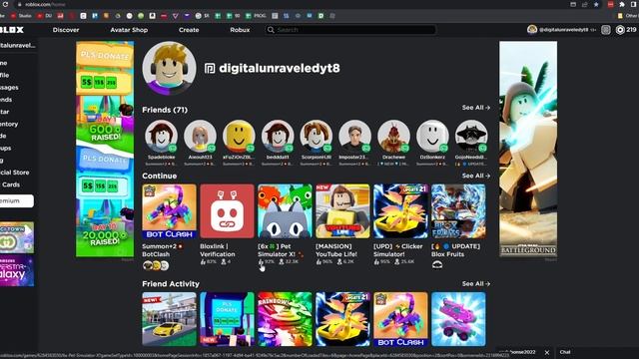Image resolution: width=639 pixels, height=359 pixels.
Task: Click See All next to Friends
Action: click(x=476, y=108)
